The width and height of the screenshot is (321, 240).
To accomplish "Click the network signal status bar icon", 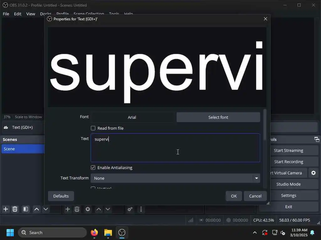I will 191,220.
